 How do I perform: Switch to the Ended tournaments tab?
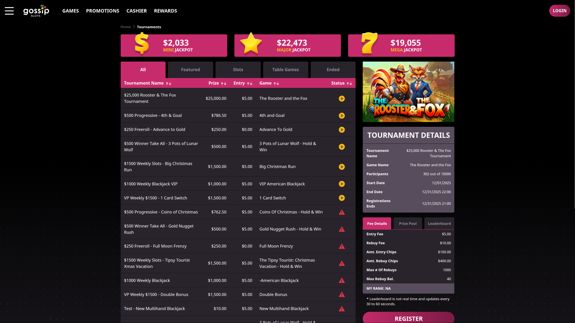(x=333, y=69)
